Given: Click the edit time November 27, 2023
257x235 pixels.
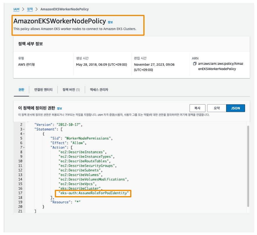Looking at the screenshot, I should (x=154, y=67).
